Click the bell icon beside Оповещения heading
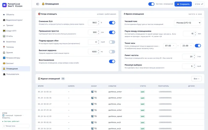 click(x=43, y=4)
